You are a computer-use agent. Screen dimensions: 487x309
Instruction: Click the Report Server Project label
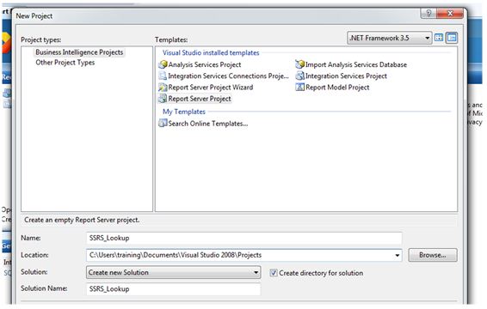click(x=200, y=99)
